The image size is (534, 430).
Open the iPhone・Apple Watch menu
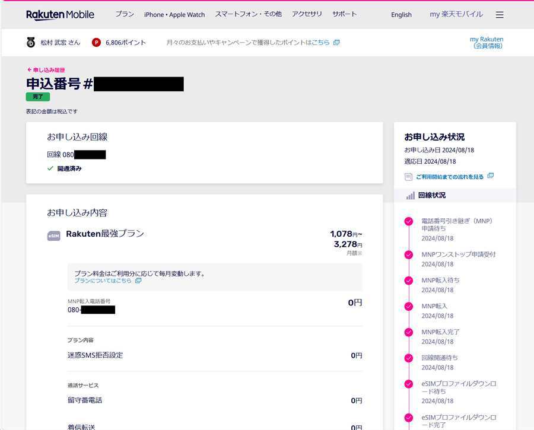click(x=174, y=15)
